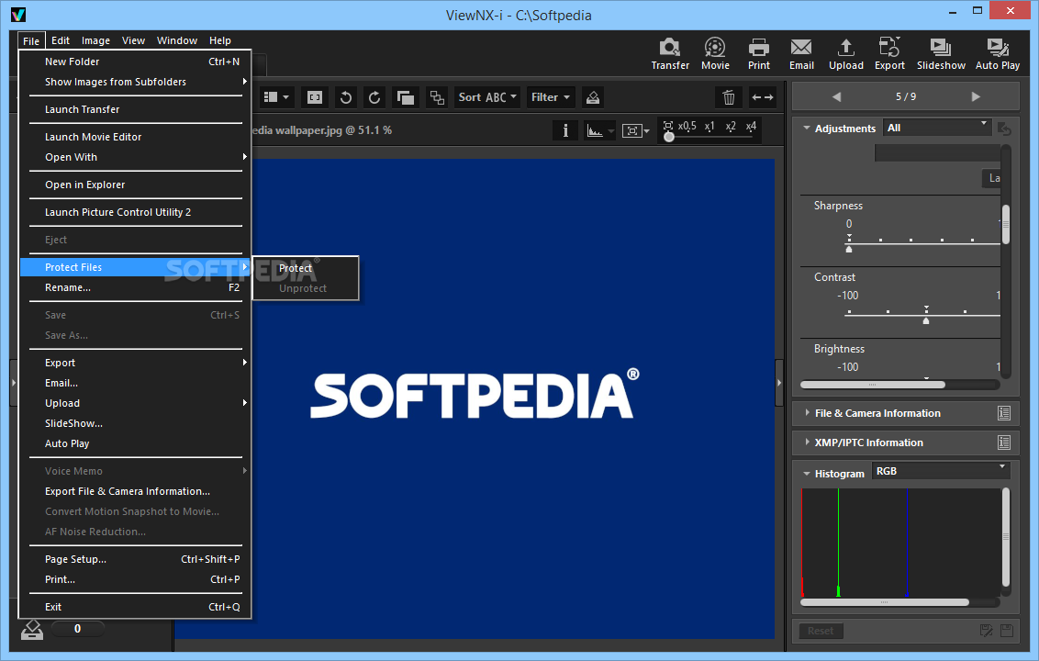
Task: Click the File & Camera Information list icon
Action: pos(1004,413)
